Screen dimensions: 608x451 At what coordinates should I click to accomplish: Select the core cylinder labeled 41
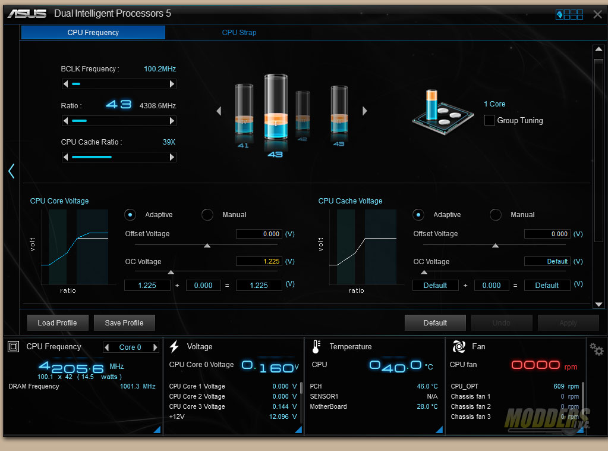pyautogui.click(x=244, y=110)
